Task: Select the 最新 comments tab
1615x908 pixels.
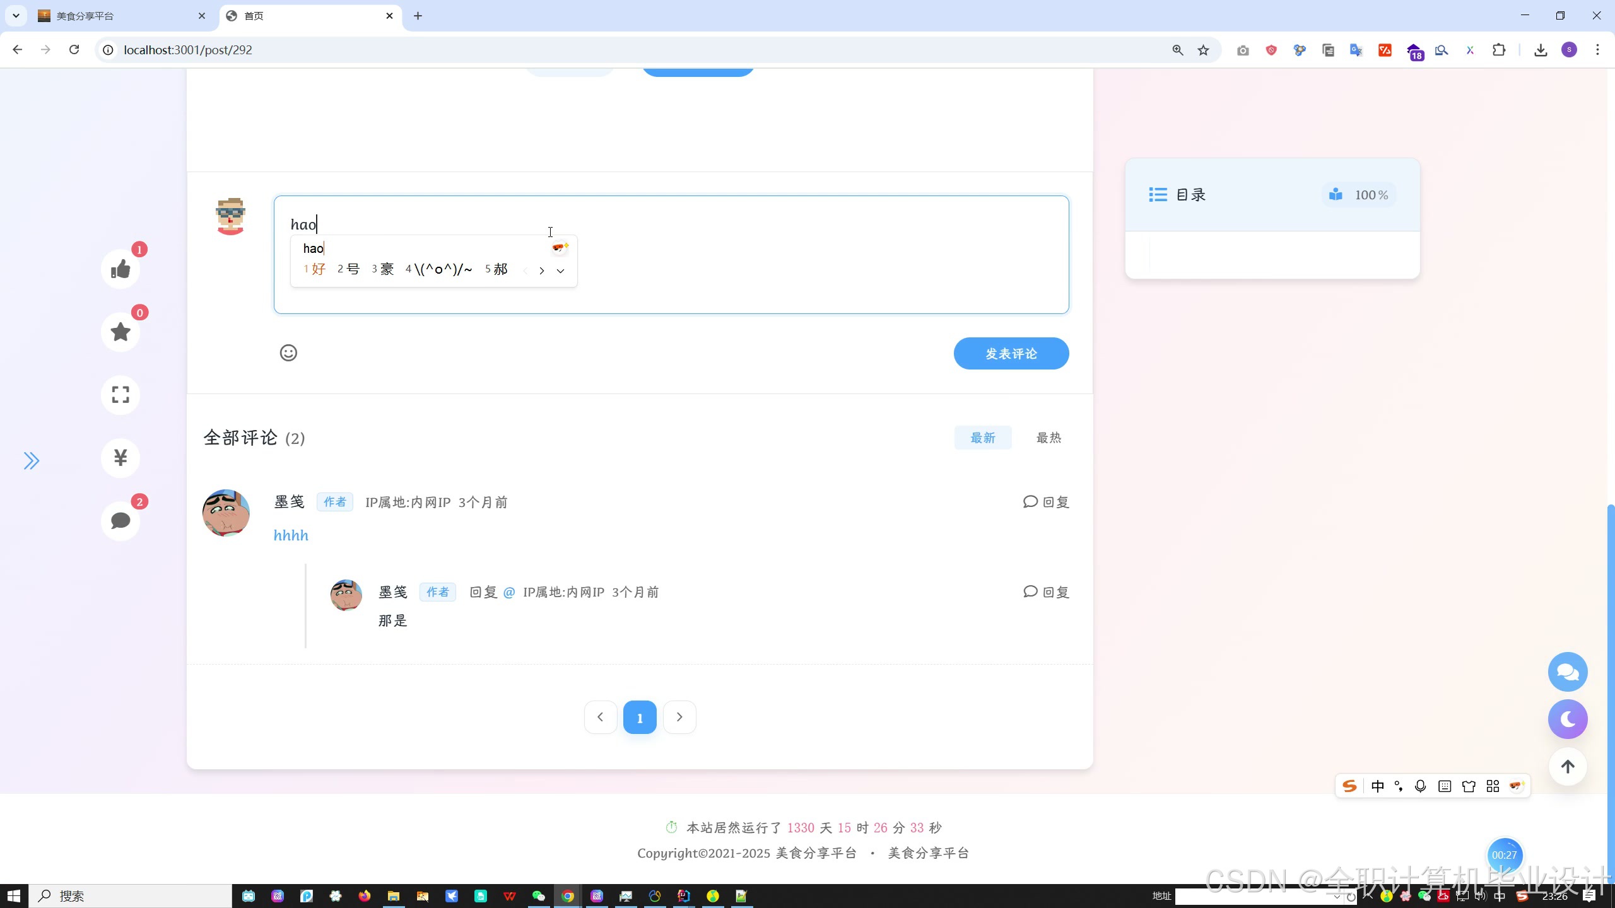Action: point(982,438)
